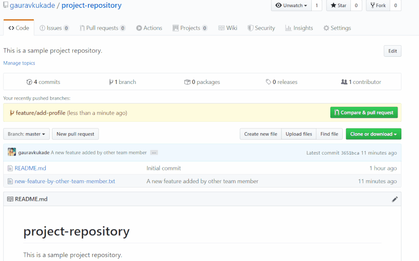Star this repository
Image resolution: width=419 pixels, height=261 pixels.
[x=338, y=5]
